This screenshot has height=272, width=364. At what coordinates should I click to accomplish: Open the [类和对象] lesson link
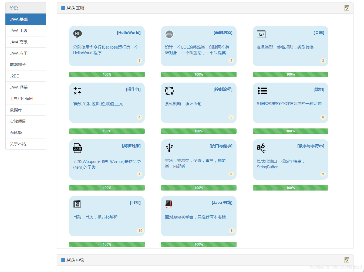point(131,146)
